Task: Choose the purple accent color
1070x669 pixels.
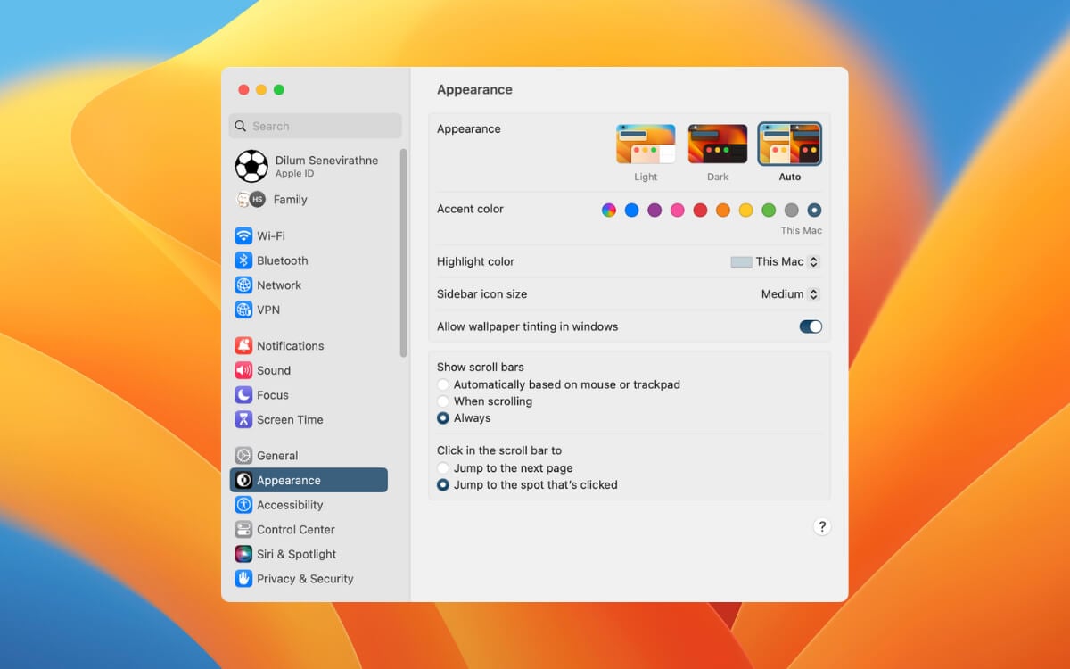Action: click(654, 211)
